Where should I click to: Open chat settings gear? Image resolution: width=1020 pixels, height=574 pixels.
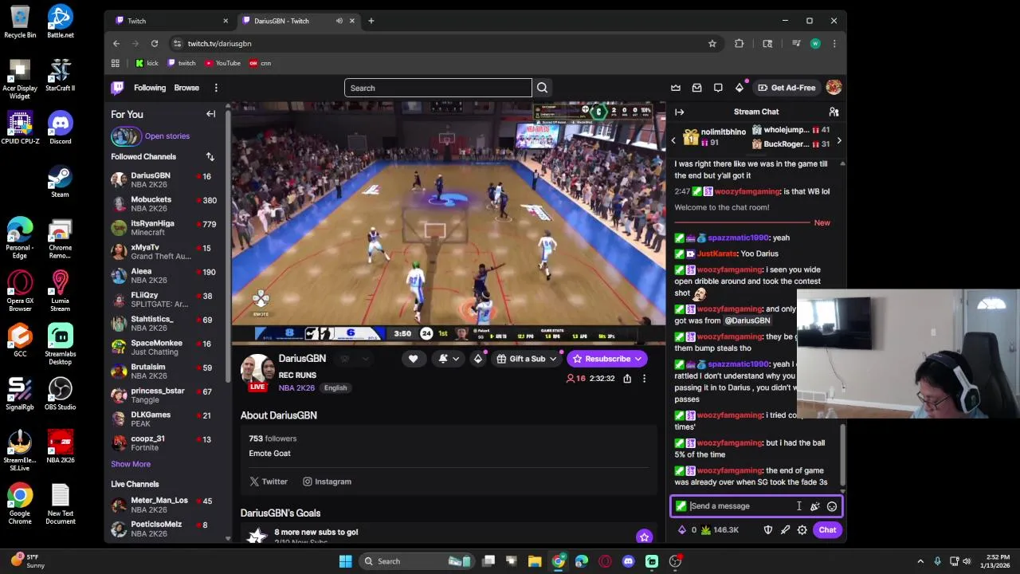point(802,530)
